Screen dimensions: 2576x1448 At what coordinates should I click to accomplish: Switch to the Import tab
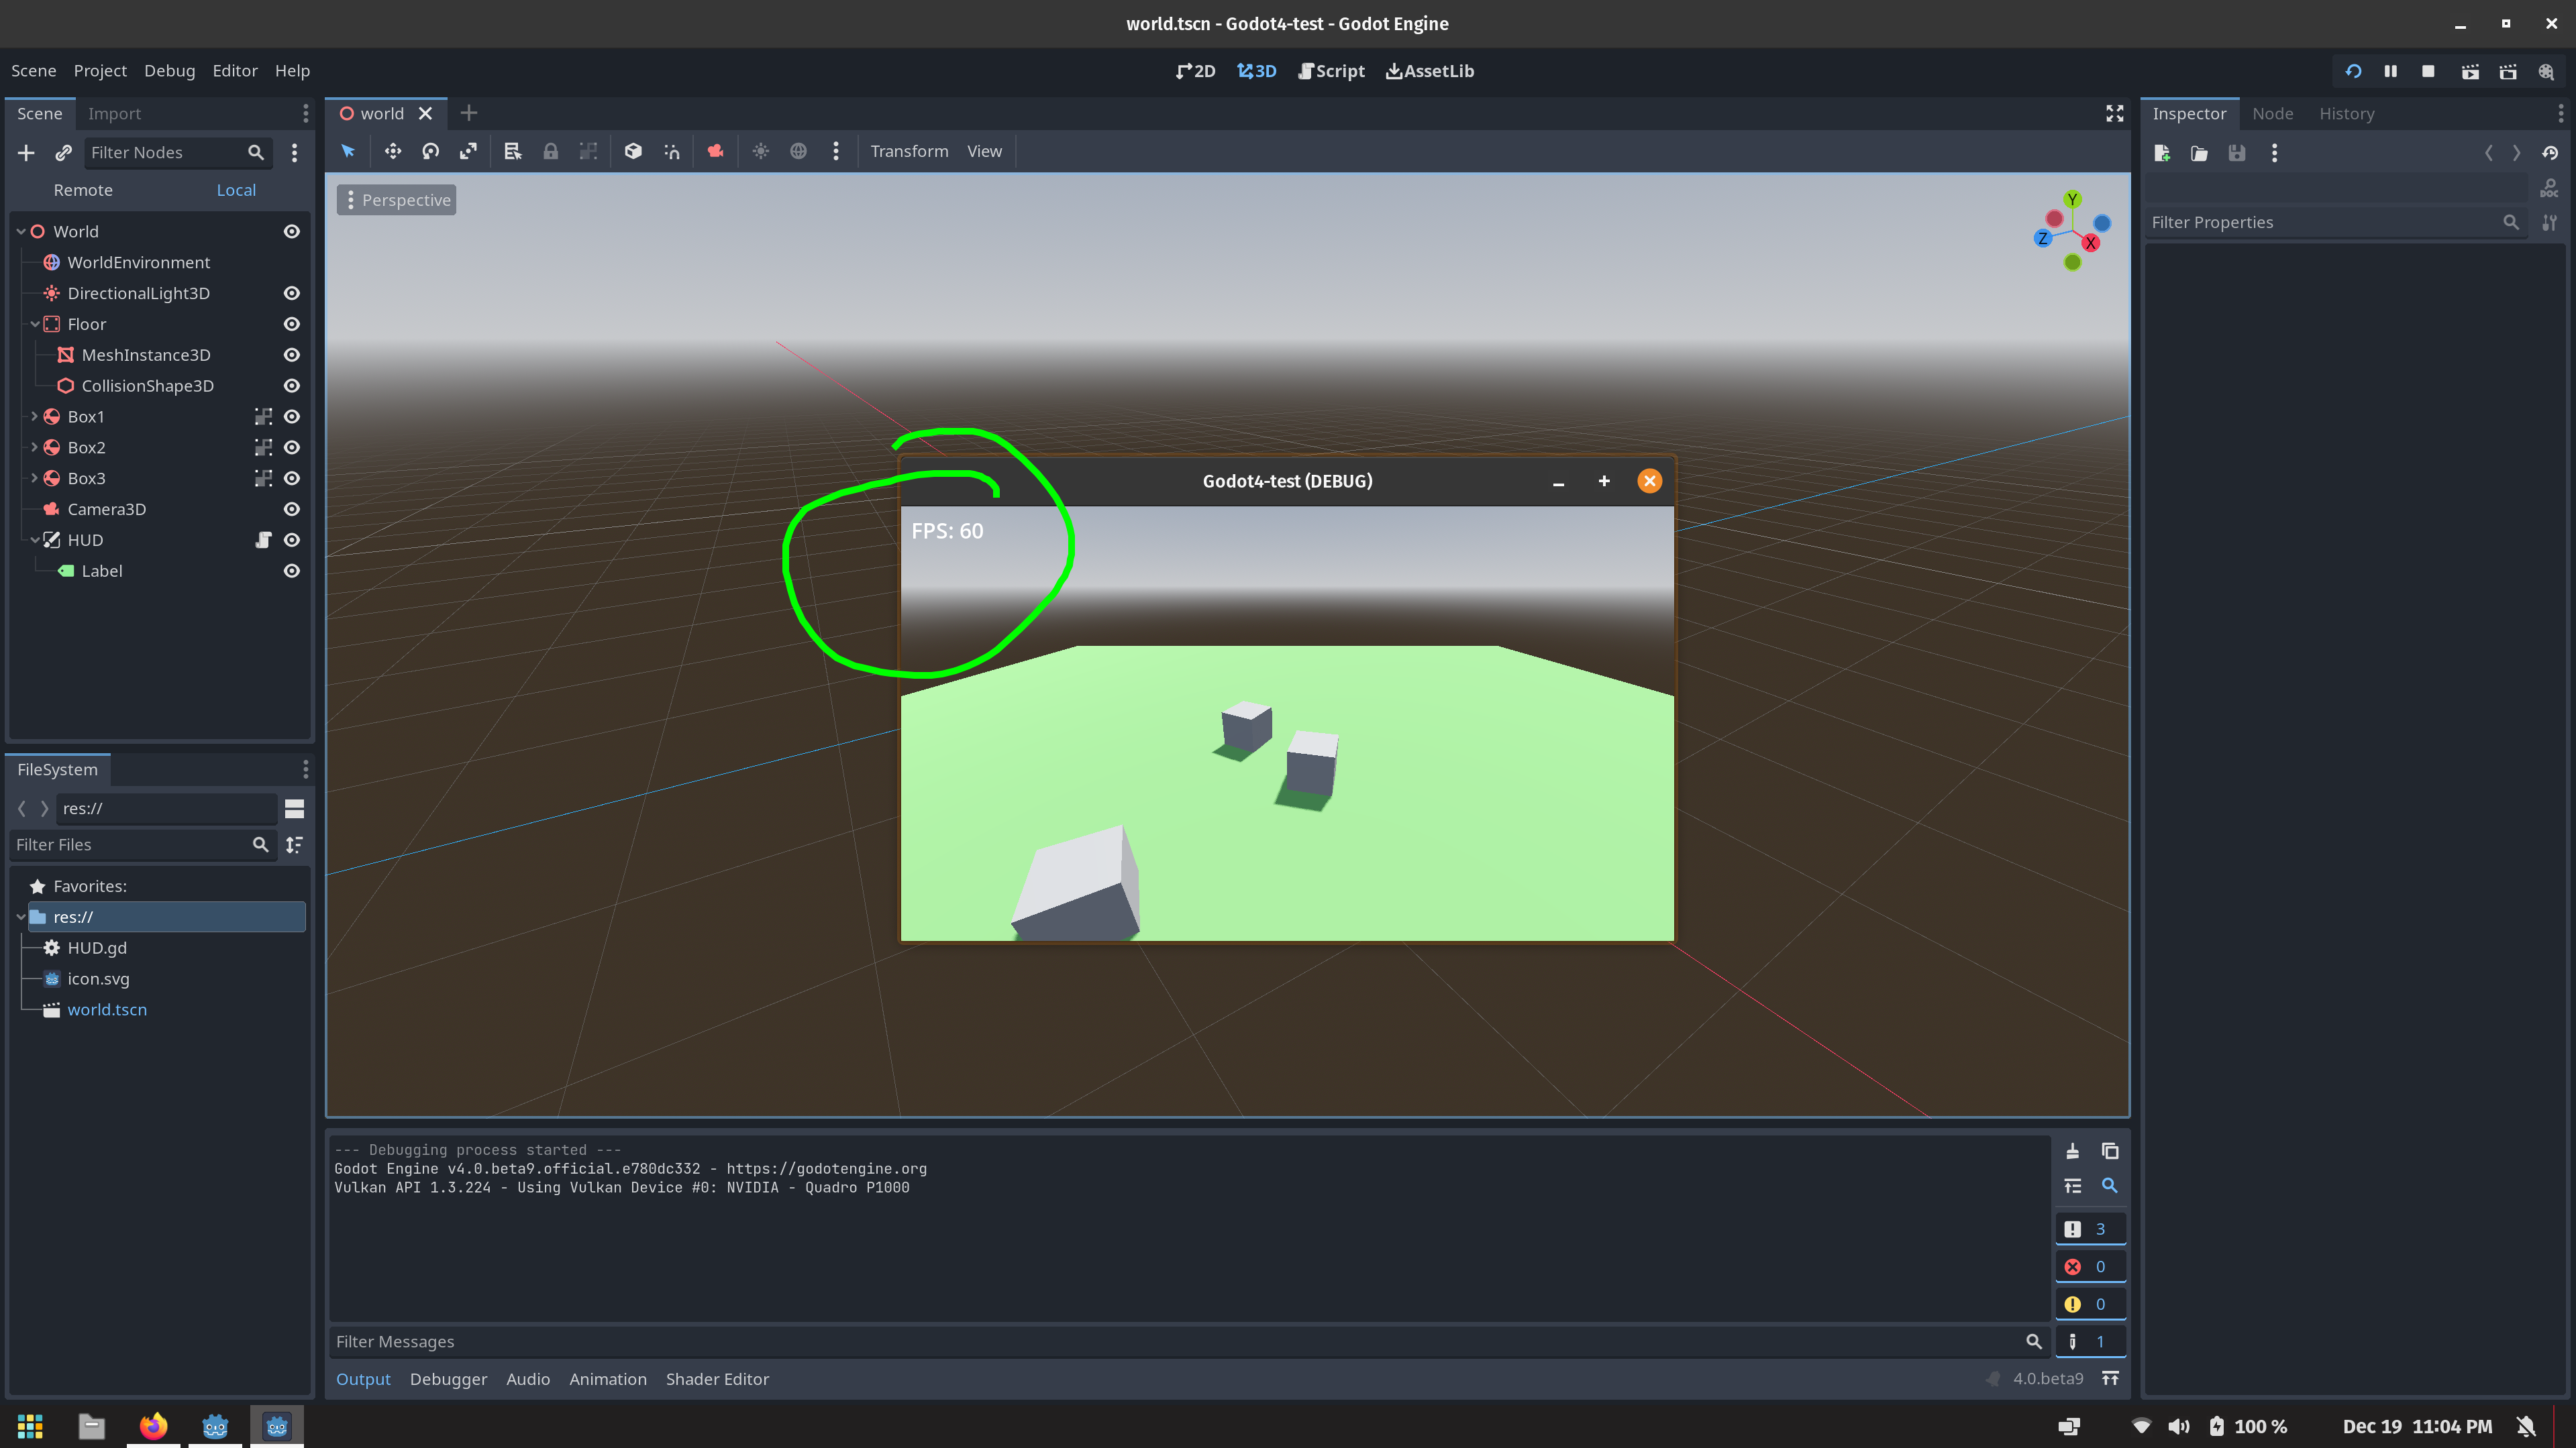pos(114,113)
